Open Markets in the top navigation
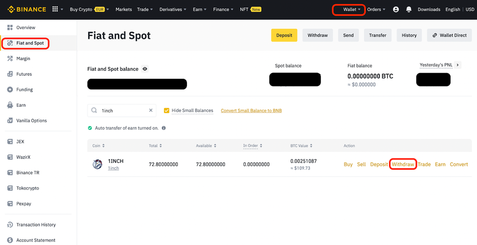 tap(123, 10)
